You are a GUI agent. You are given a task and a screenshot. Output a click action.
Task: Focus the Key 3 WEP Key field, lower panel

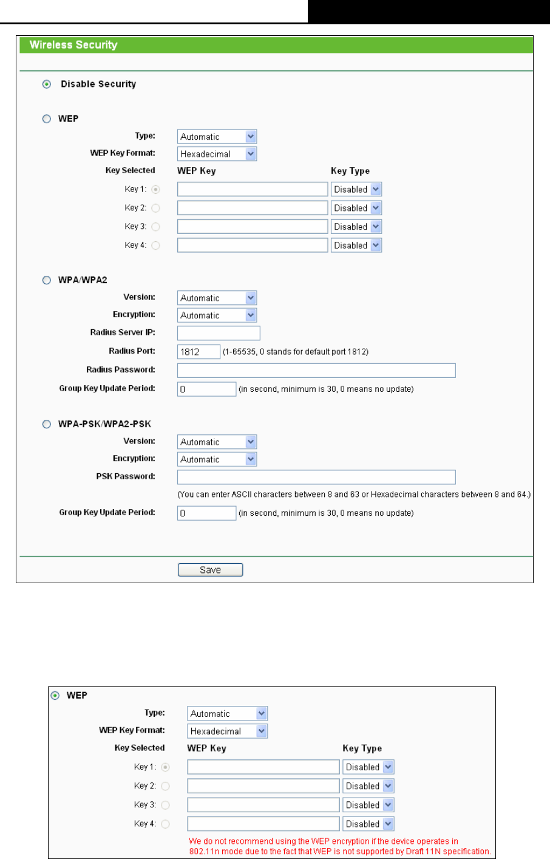(263, 805)
